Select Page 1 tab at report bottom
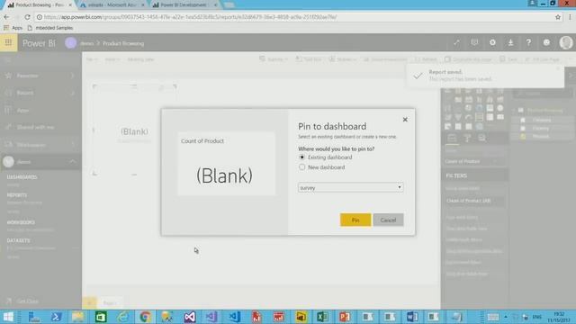The image size is (576, 324). [x=110, y=302]
